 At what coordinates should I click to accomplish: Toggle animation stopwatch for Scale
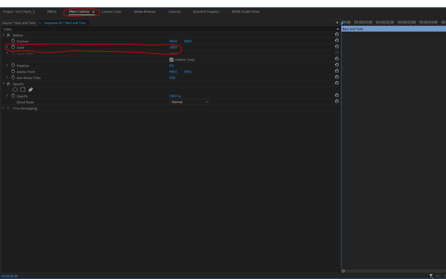point(13,47)
